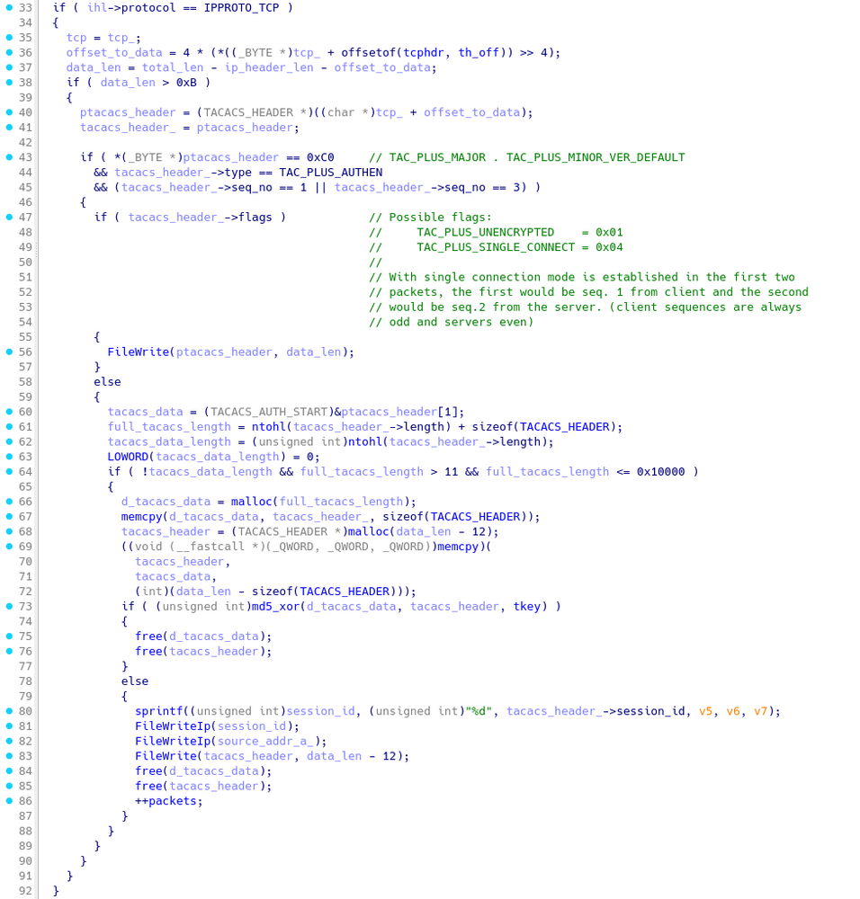860x899 pixels.
Task: Toggle the blue dot beside line 86
Action: 7,800
